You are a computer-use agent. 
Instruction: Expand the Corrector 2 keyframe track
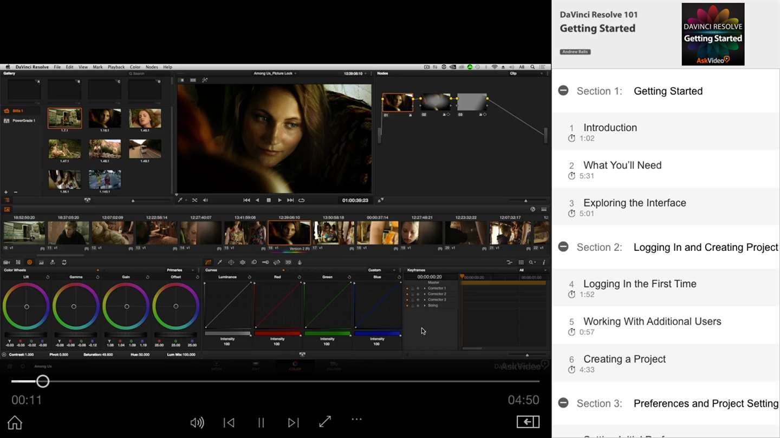(x=425, y=294)
